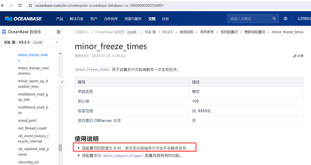The height and width of the screenshot is (165, 311).
Task: Select net_thread_count in sidebar
Action: pos(32,128)
